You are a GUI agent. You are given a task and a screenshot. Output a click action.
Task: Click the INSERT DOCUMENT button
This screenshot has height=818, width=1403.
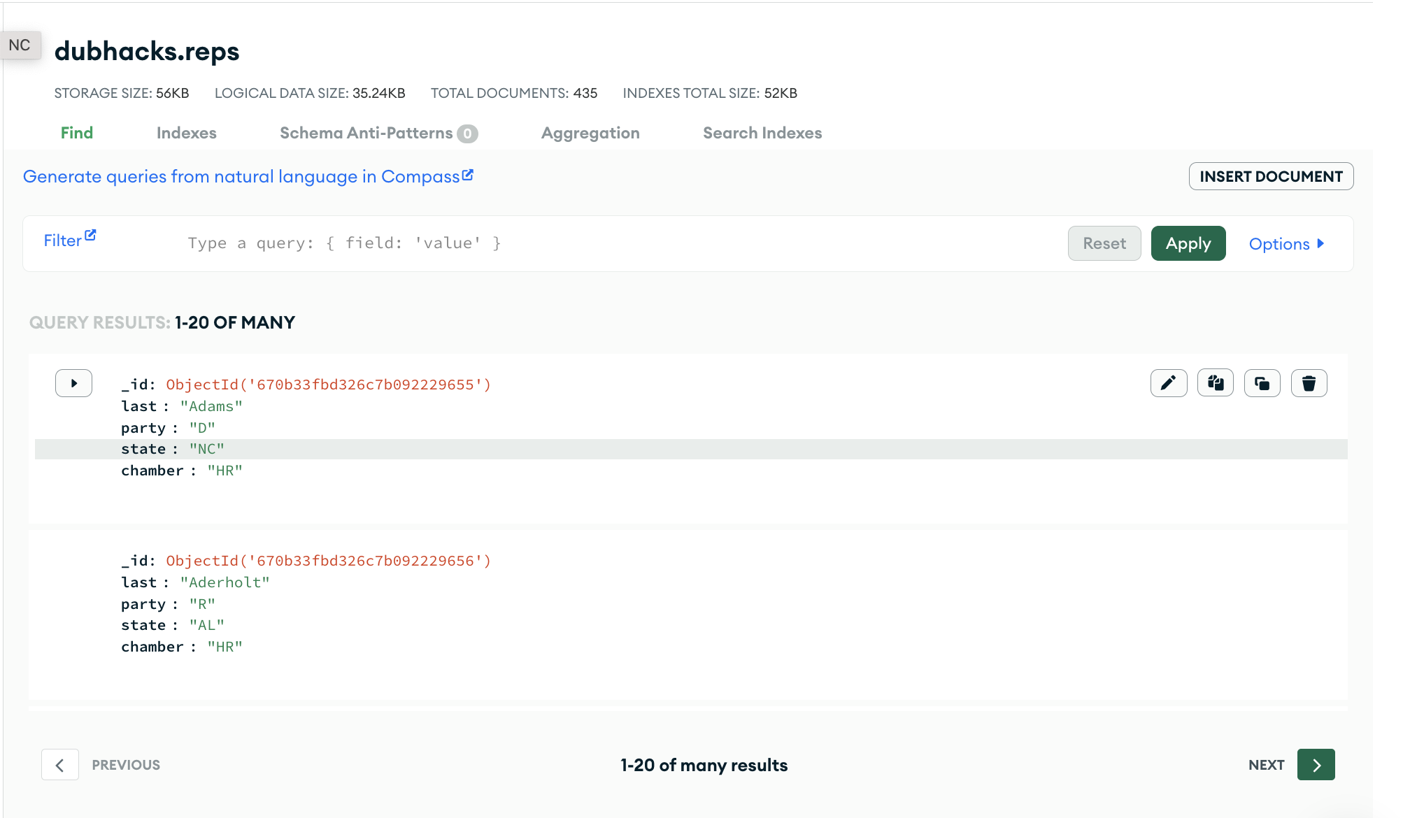[1270, 176]
